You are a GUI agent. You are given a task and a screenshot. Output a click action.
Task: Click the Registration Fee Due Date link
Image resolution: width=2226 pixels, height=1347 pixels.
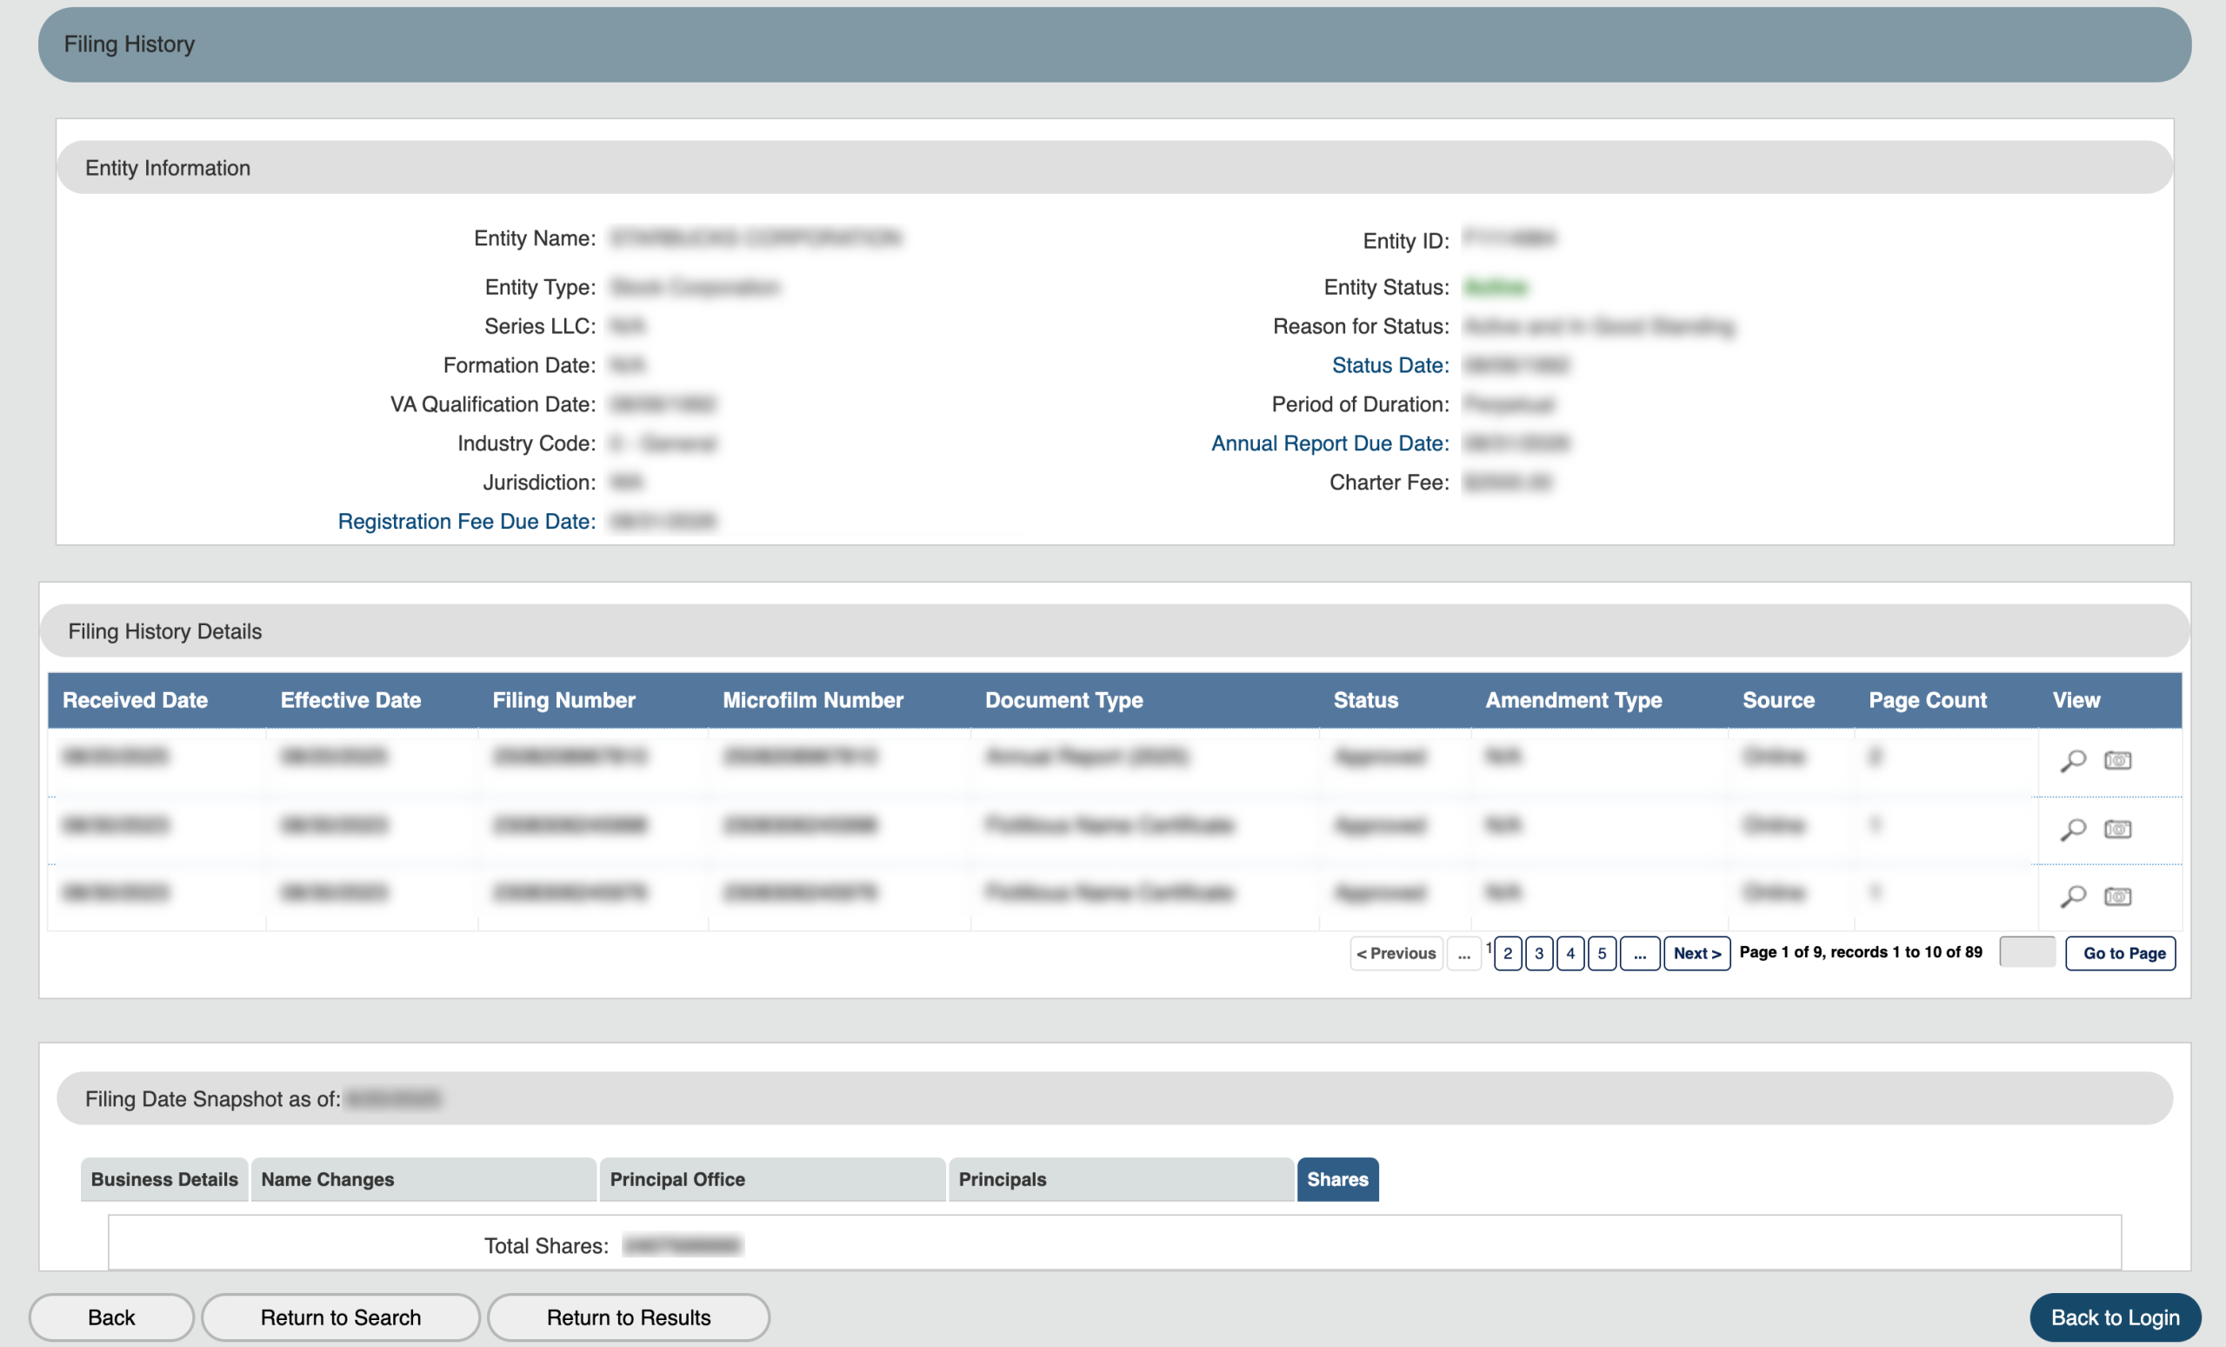pos(467,521)
